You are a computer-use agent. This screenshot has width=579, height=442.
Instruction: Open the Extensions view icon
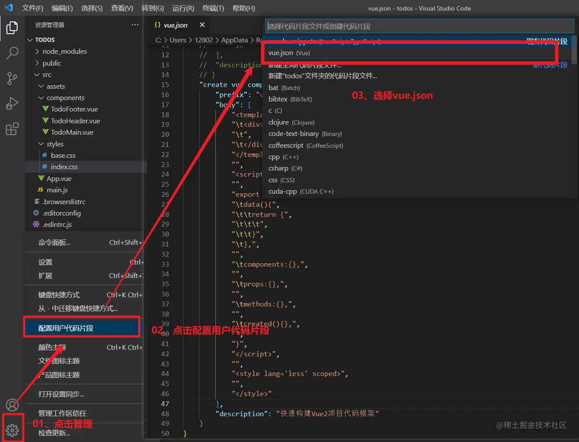click(12, 129)
